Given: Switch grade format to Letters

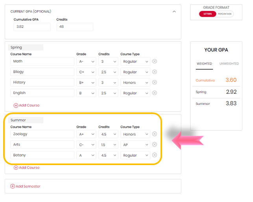Looking at the screenshot, I should tap(207, 14).
